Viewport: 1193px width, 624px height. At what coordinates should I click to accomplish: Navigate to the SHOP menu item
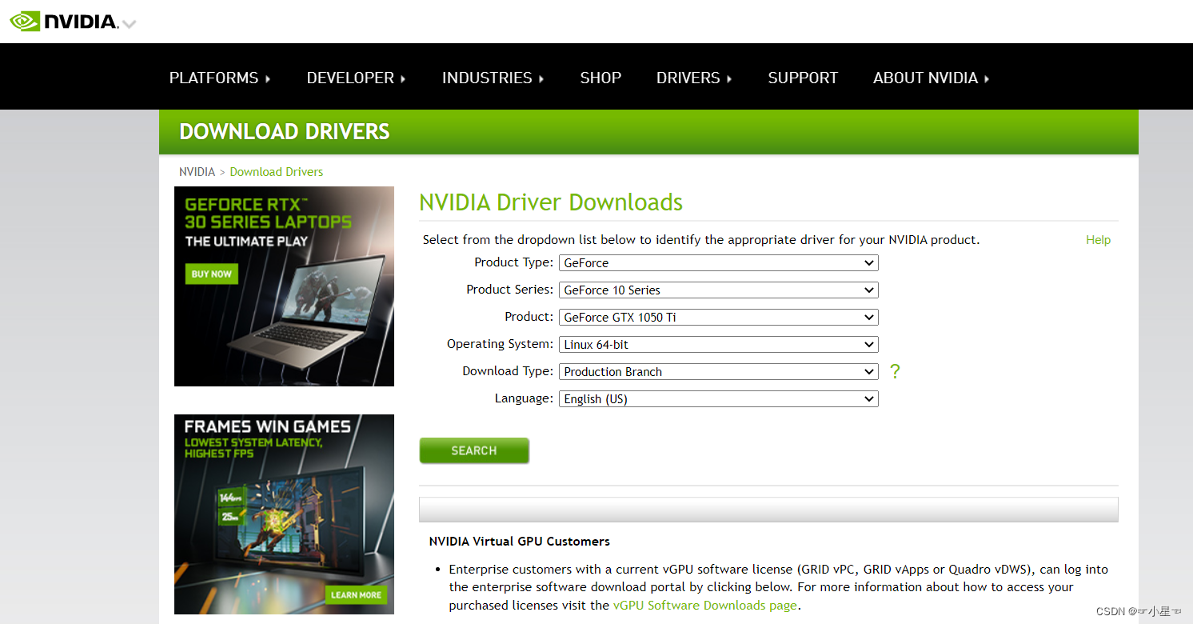600,78
